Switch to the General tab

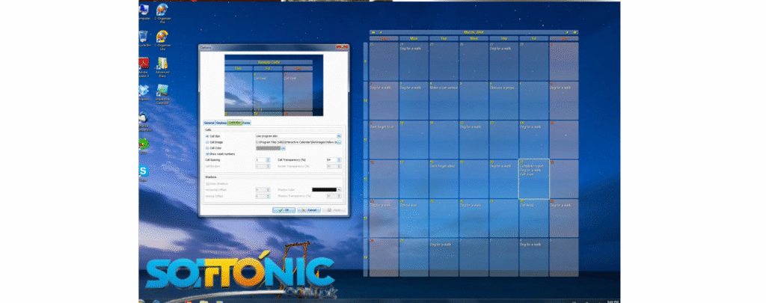click(209, 123)
